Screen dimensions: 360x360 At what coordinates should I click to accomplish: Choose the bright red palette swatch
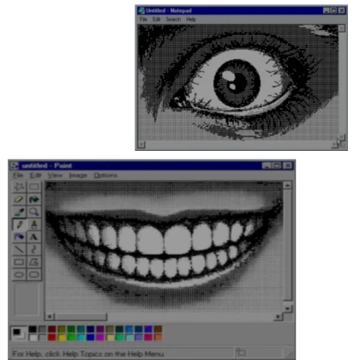[52, 338]
